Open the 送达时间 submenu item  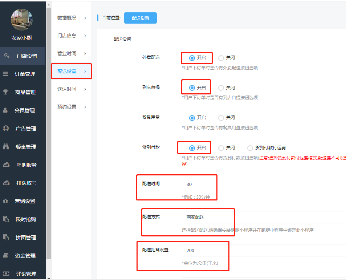(72, 89)
